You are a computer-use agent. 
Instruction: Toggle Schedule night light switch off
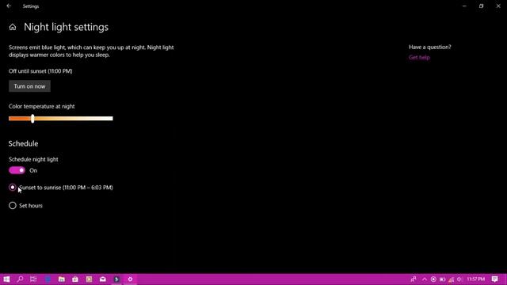(17, 170)
